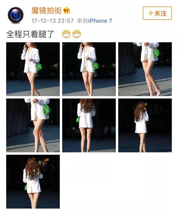Open top-right photo showing pink heels
This screenshot has height=210, width=178.
(x=145, y=69)
